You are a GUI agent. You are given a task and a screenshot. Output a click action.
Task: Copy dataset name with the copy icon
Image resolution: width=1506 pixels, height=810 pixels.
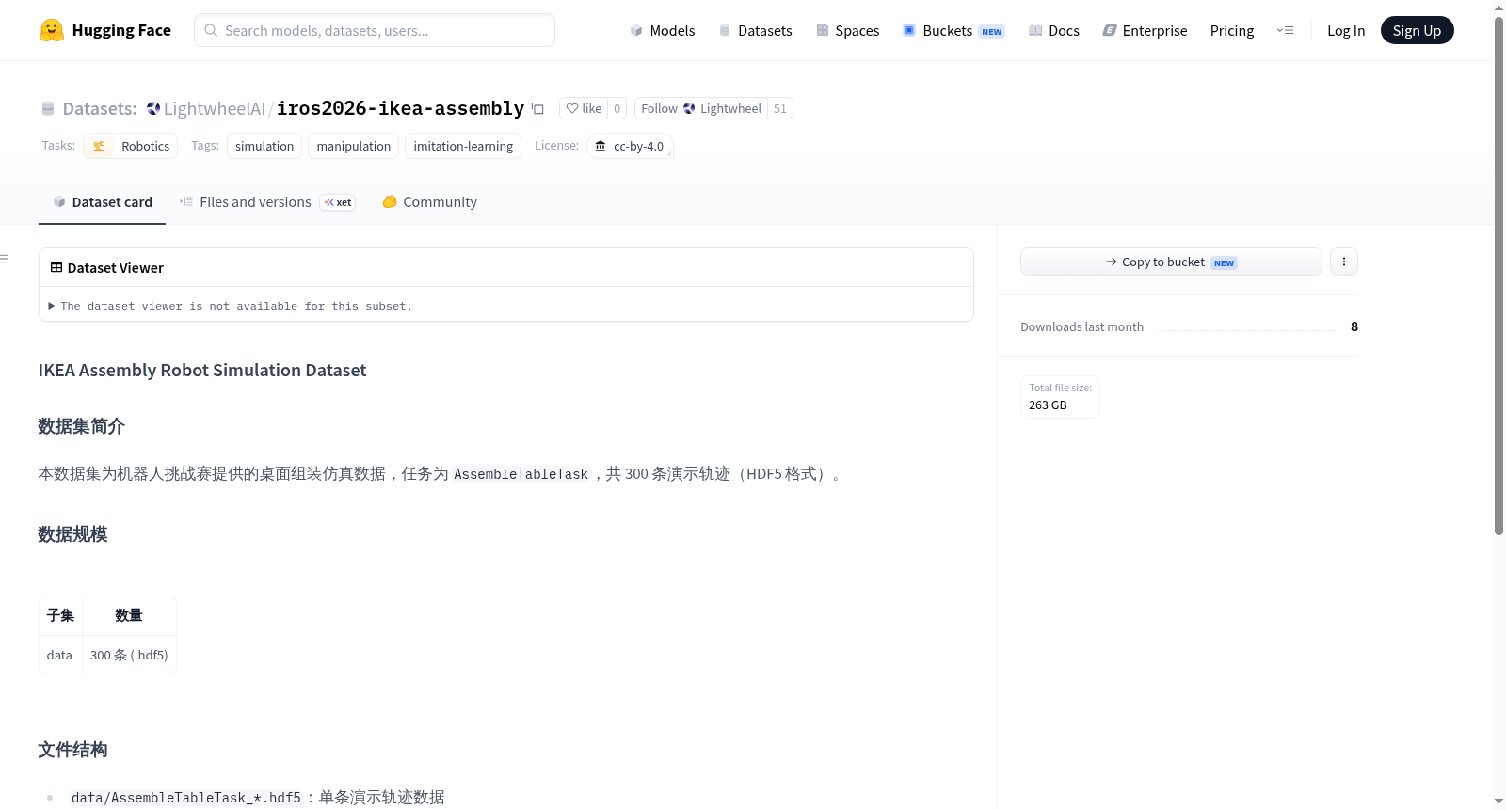click(x=537, y=108)
